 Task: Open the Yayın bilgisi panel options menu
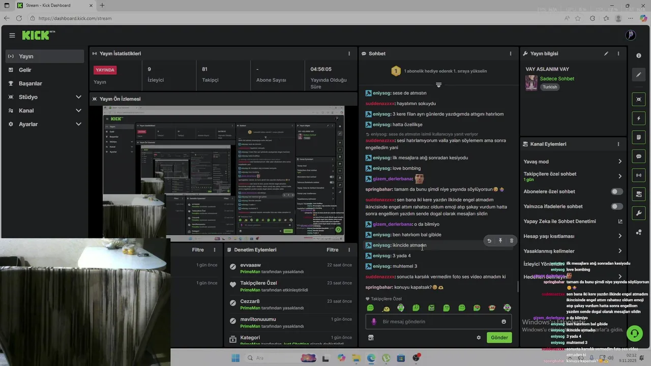pyautogui.click(x=618, y=53)
